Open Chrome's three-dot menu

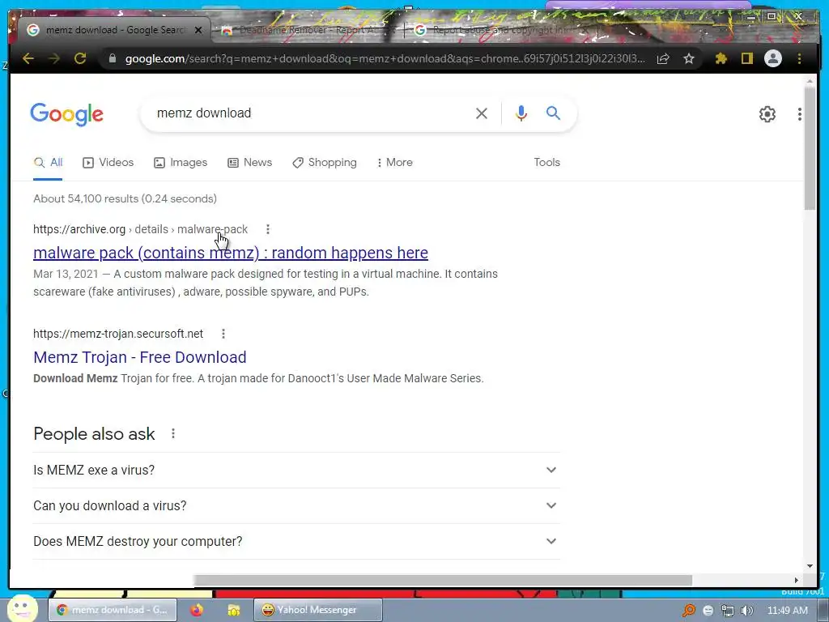[x=799, y=58]
